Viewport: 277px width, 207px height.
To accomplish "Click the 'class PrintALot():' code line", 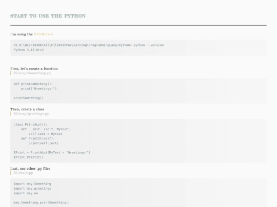I will point(30,124).
